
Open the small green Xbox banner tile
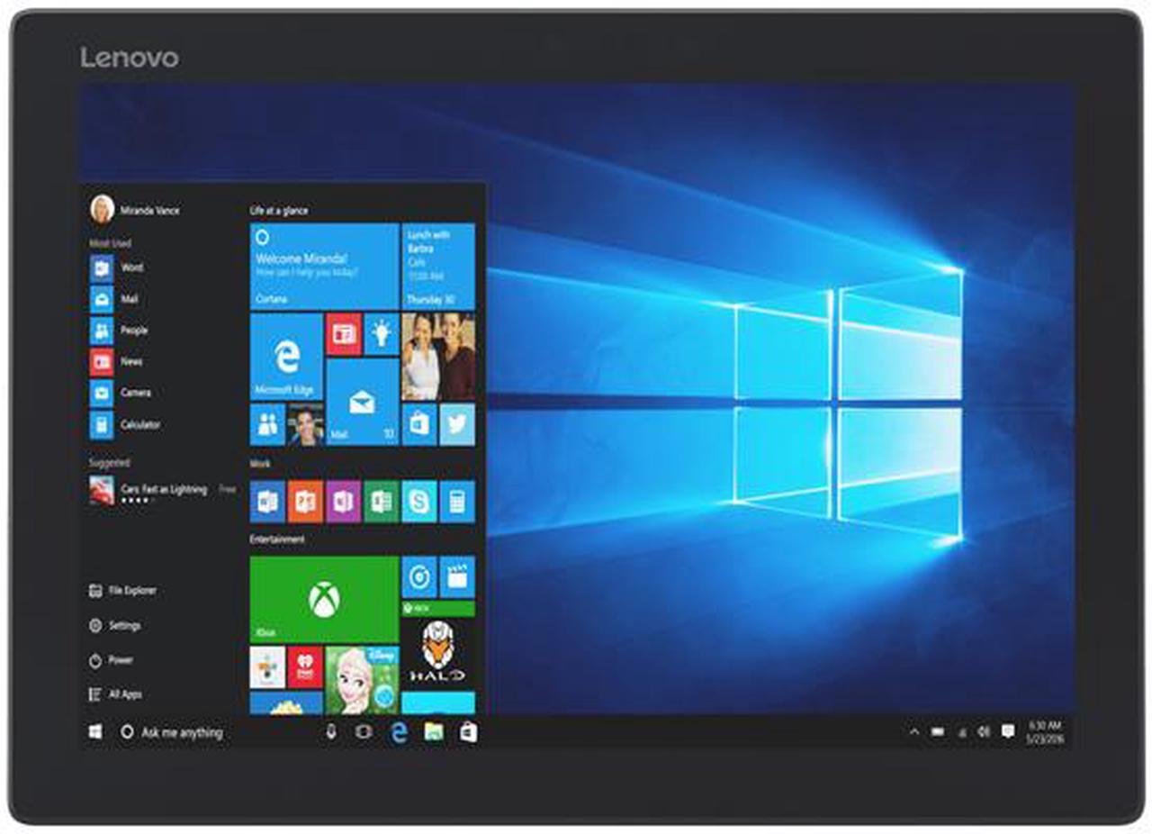pos(438,608)
